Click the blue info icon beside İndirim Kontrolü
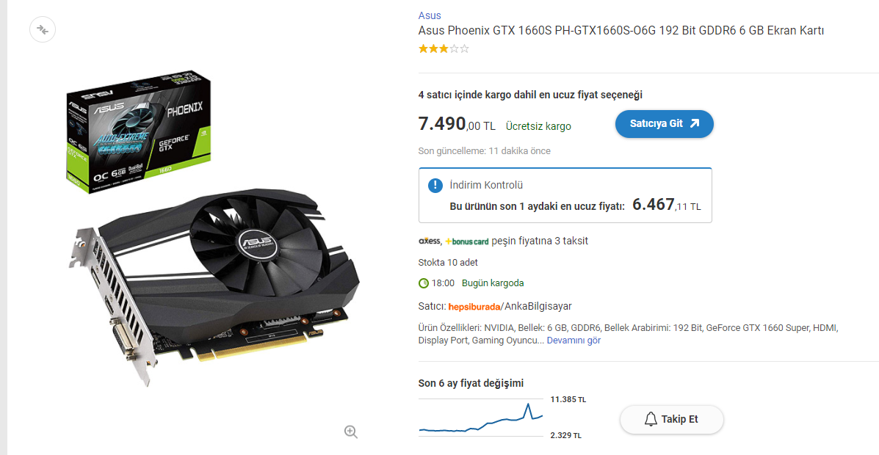The height and width of the screenshot is (455, 879). pos(435,186)
